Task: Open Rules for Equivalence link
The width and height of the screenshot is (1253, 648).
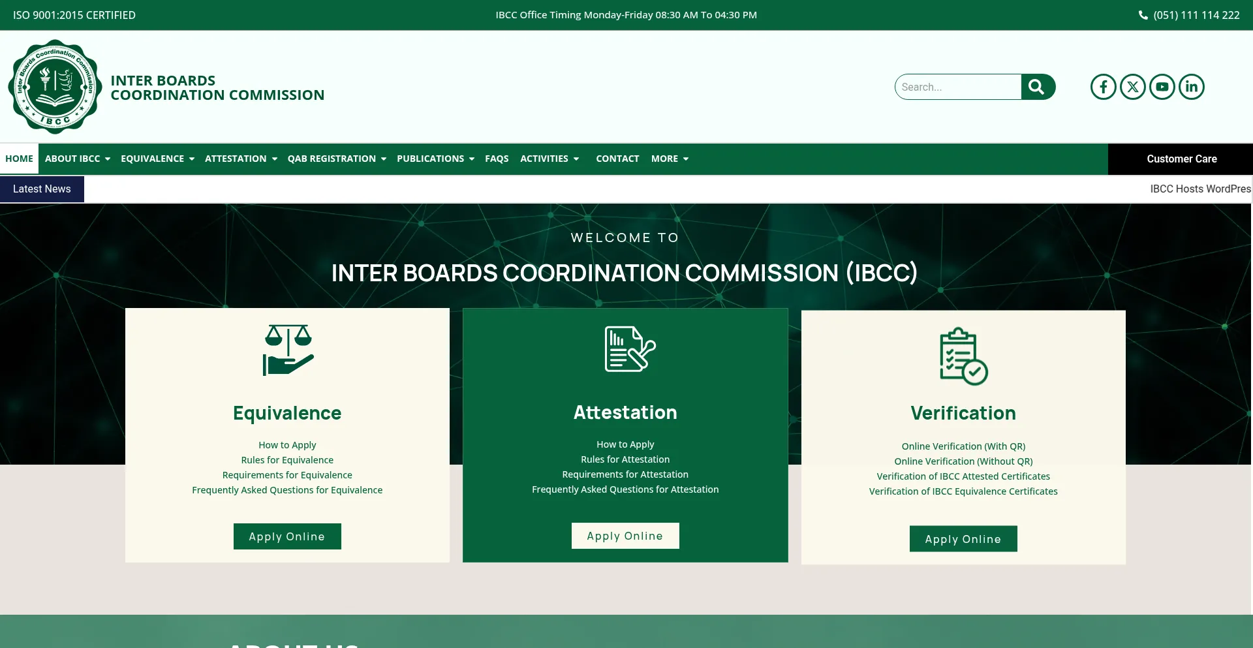Action: [x=287, y=460]
